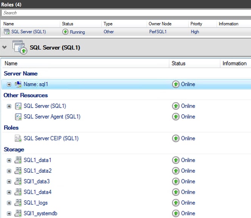Click the Online status icon for SQL1_data2
This screenshot has height=218, width=251.
point(176,171)
